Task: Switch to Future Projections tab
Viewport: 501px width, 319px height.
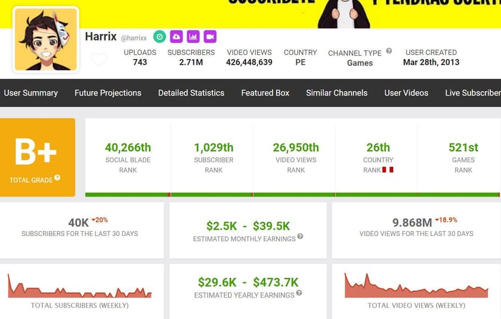Action: click(x=108, y=93)
